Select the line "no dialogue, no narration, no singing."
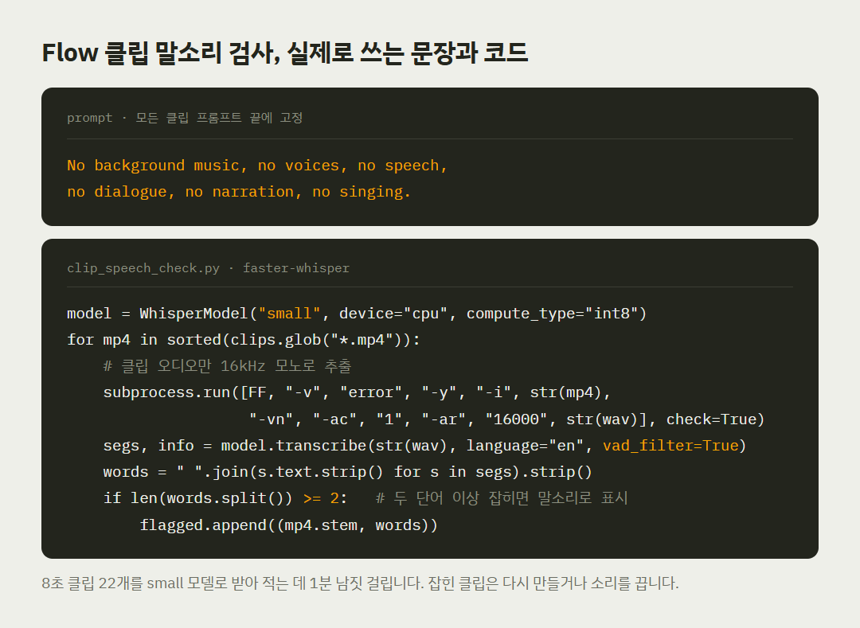The height and width of the screenshot is (628, 860). 239,192
